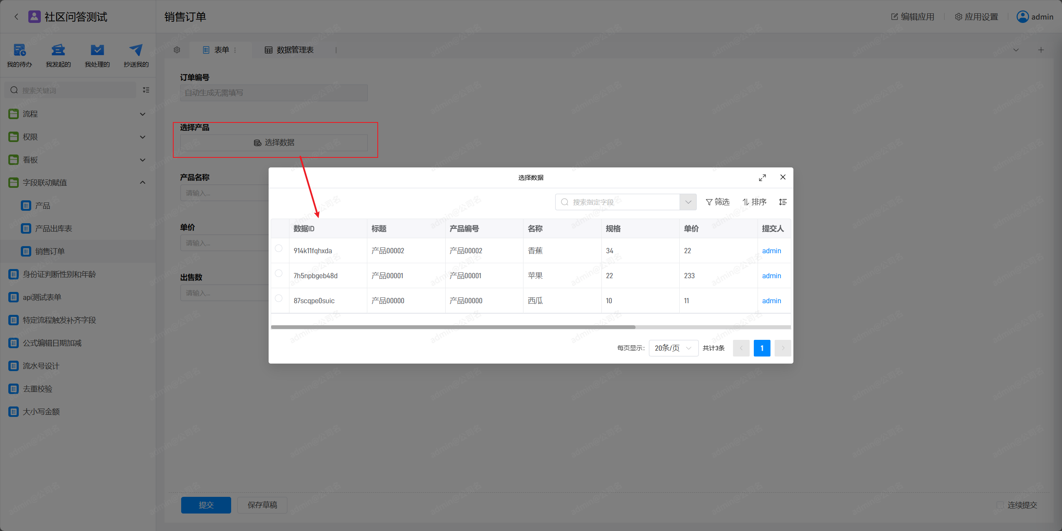
Task: Click the settings gear left of 表单 tab
Action: [x=177, y=50]
